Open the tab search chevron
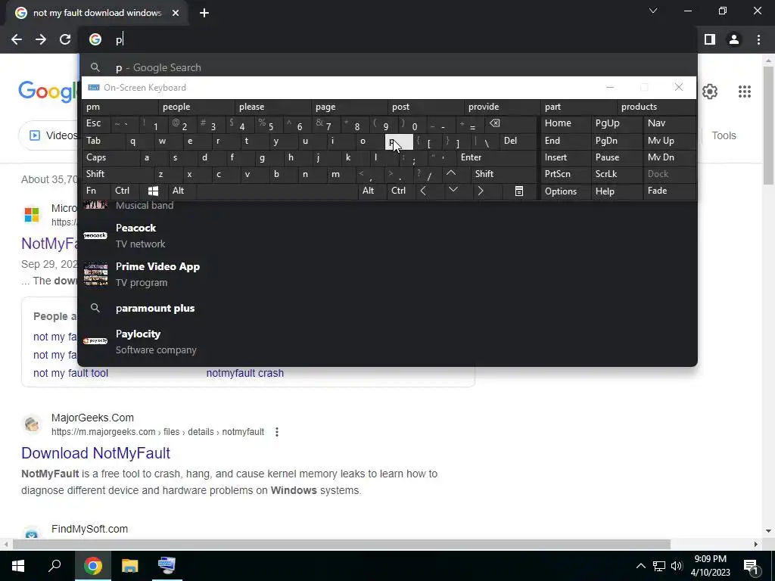775x581 pixels. click(653, 11)
